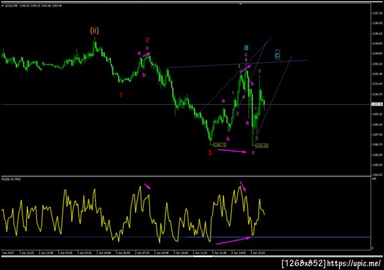Select the large blue 'a' wave label
Viewport: 384px width, 270px height.
click(x=246, y=47)
